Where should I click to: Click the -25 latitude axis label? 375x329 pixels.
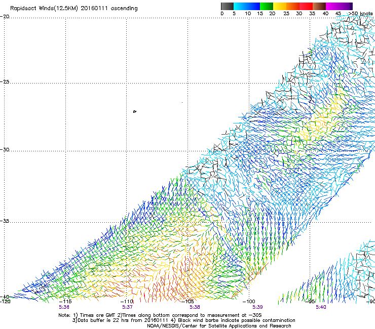coord(5,81)
